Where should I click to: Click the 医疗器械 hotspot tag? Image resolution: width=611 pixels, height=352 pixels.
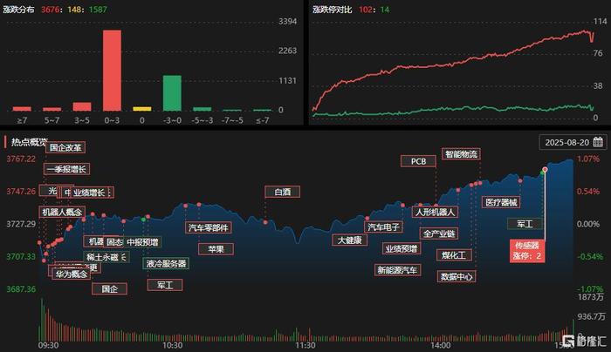click(501, 202)
